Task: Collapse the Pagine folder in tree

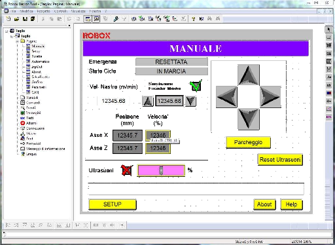Action: 18,41
